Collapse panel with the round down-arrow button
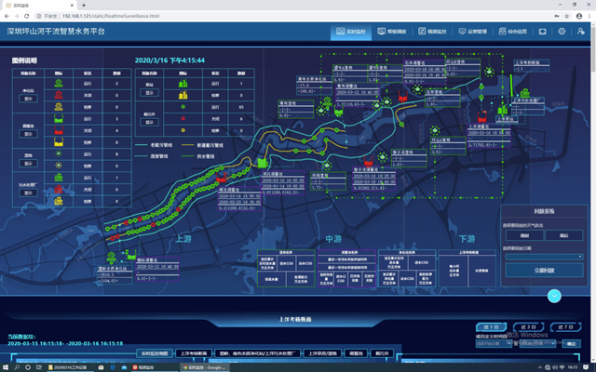596x372 pixels. coord(554,296)
